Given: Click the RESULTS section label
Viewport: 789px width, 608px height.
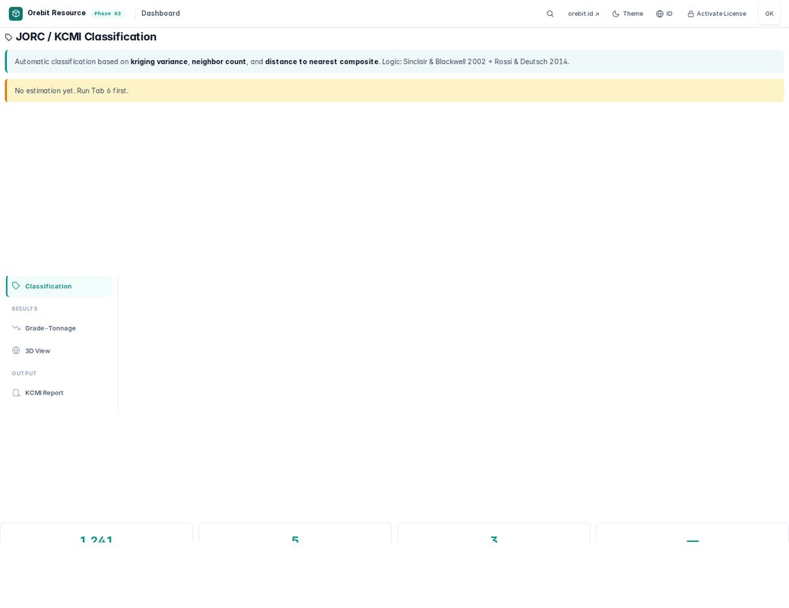Looking at the screenshot, I should pos(24,309).
